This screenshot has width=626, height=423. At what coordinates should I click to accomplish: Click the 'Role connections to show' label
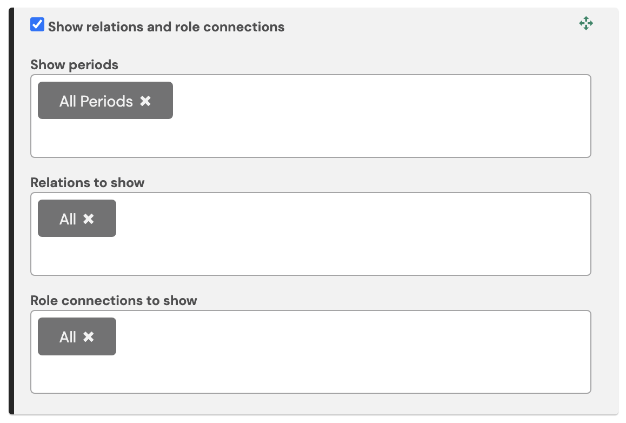114,300
